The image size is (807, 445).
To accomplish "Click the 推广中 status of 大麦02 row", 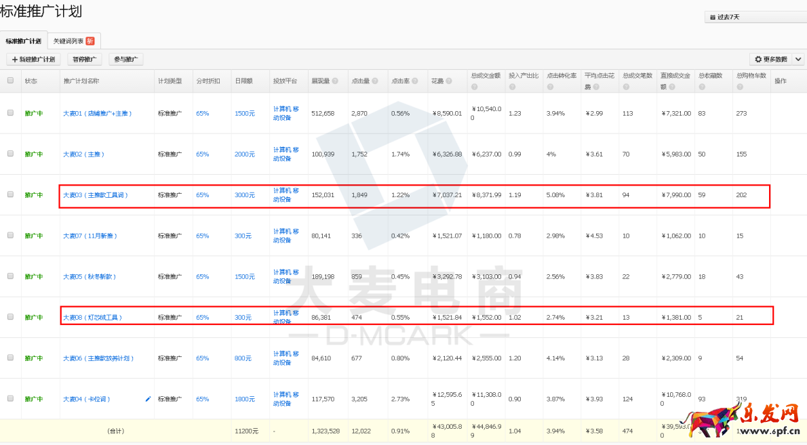I will 33,154.
